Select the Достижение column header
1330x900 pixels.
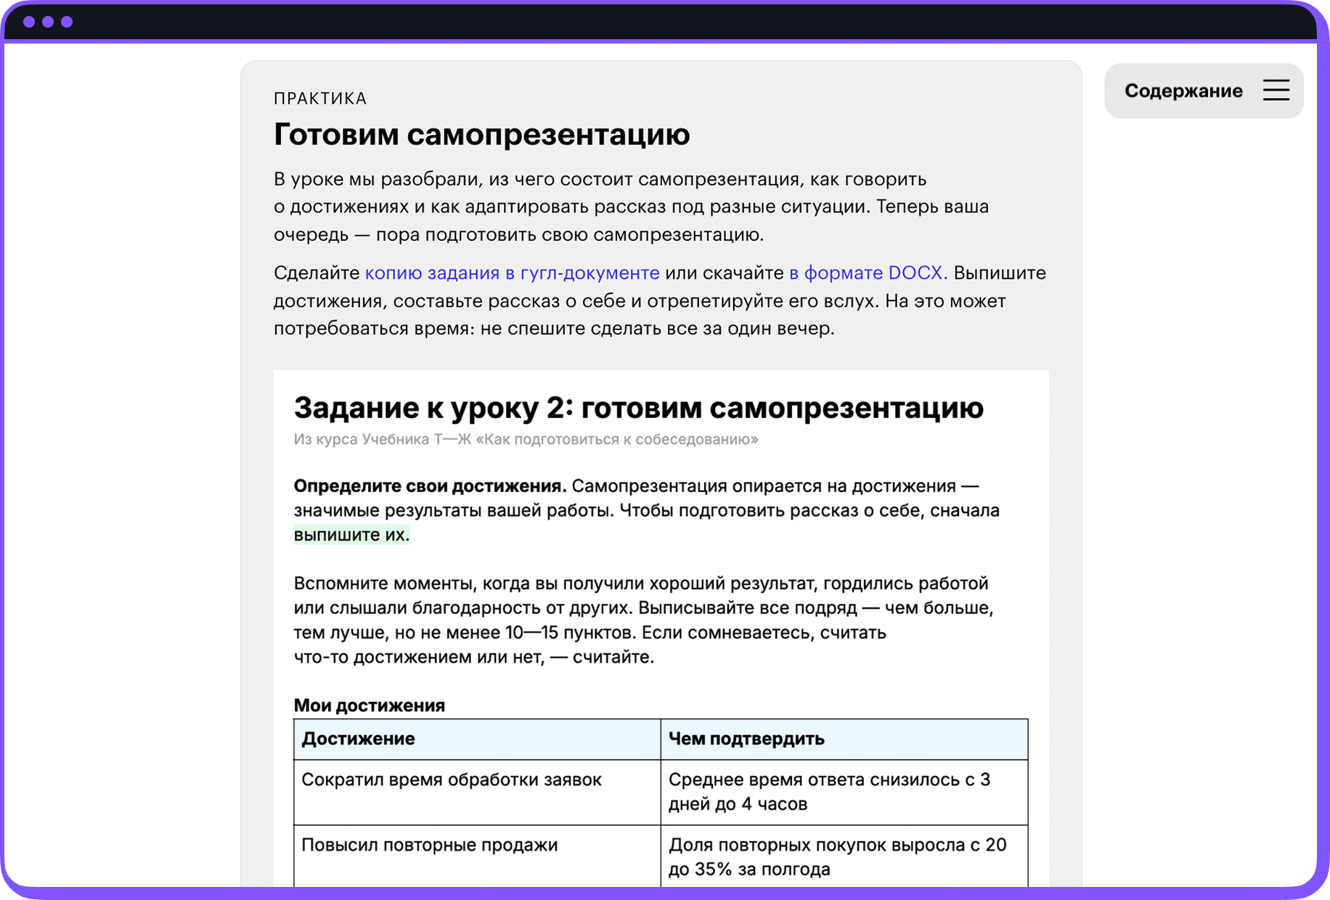tap(477, 739)
